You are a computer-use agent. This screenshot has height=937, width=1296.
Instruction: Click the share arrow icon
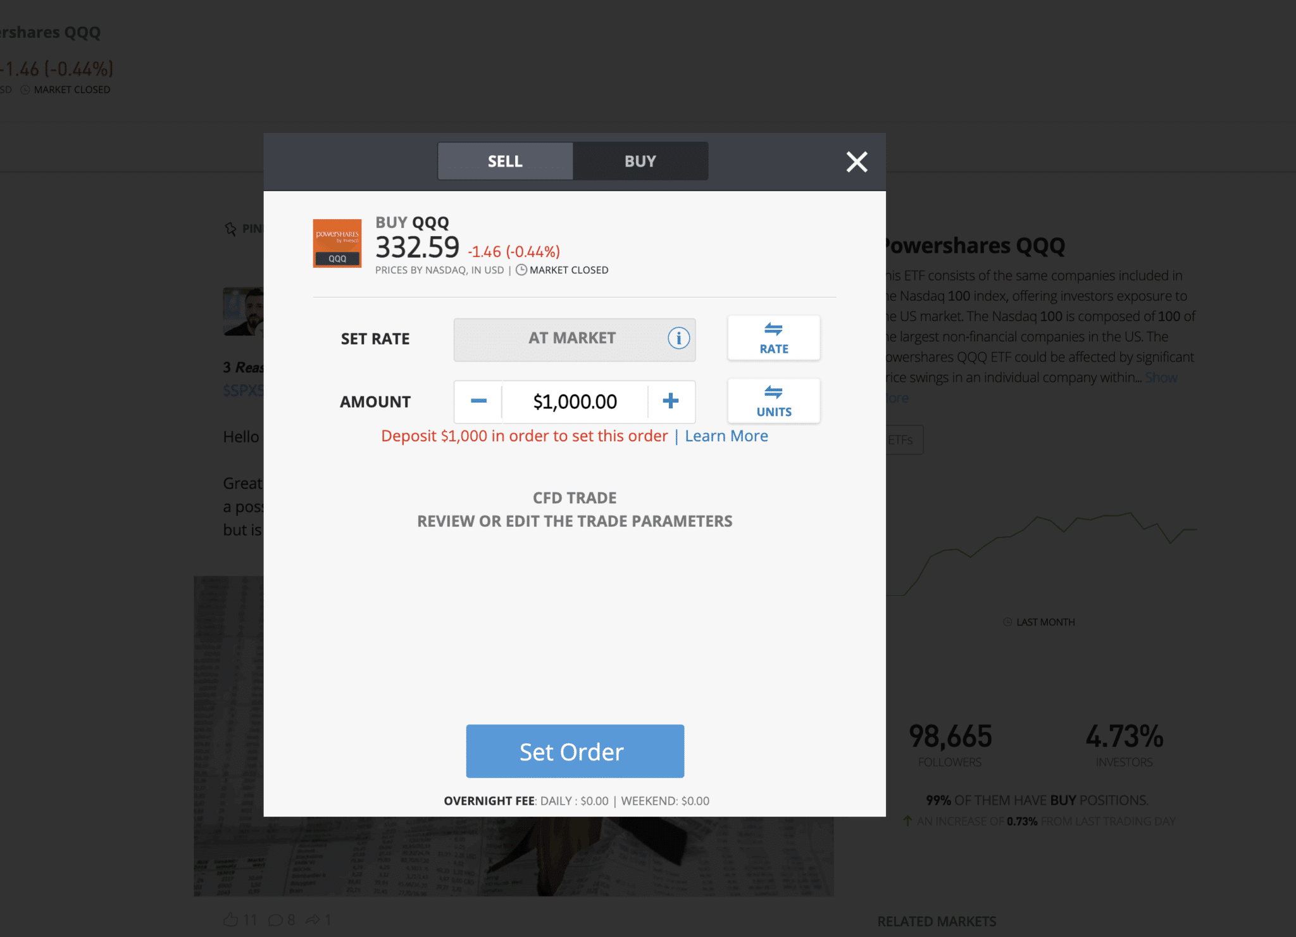pos(313,919)
